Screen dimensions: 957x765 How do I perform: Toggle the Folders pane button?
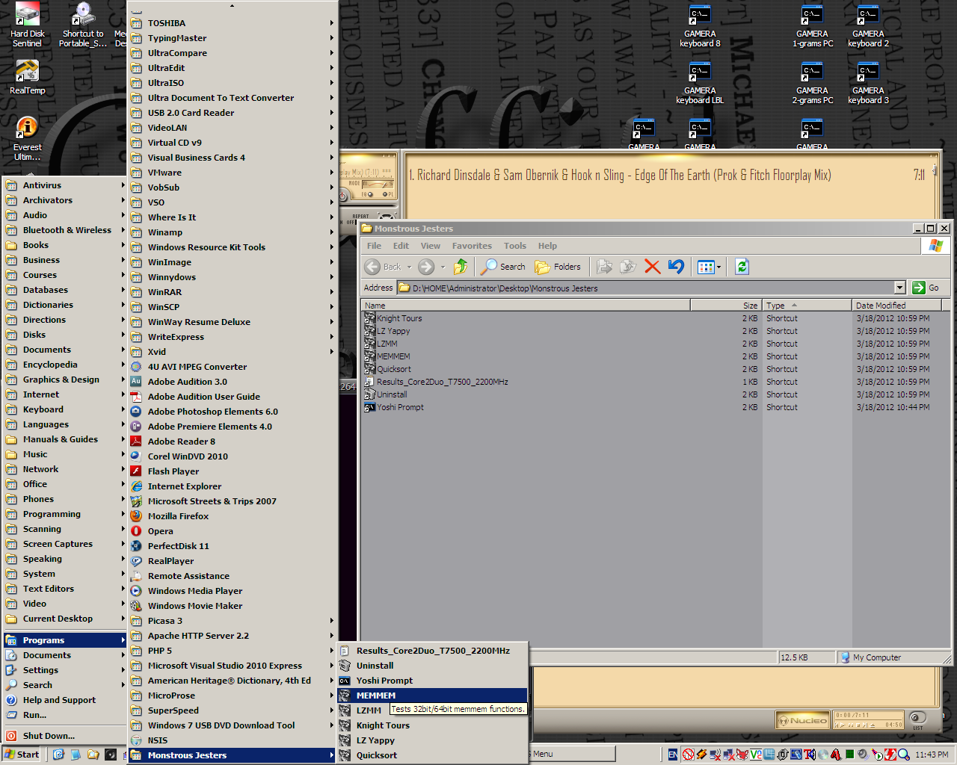point(558,267)
